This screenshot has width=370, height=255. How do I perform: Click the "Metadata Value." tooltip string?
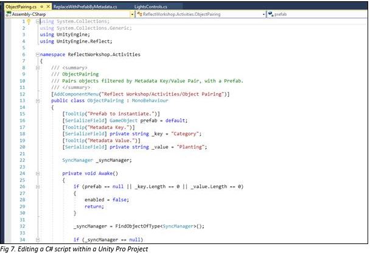113,141
